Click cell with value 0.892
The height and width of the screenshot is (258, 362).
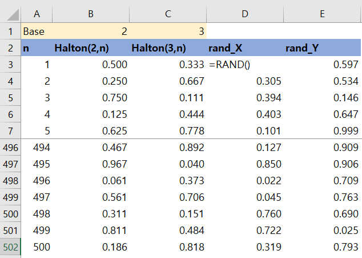(168, 148)
